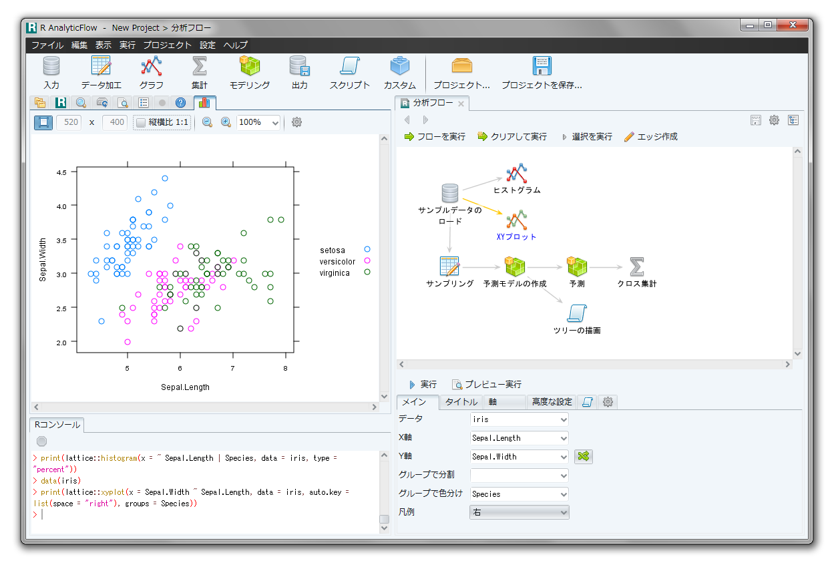Viewport: 838px width, 563px height.
Task: Open the R logo tab in left panel
Action: click(61, 103)
